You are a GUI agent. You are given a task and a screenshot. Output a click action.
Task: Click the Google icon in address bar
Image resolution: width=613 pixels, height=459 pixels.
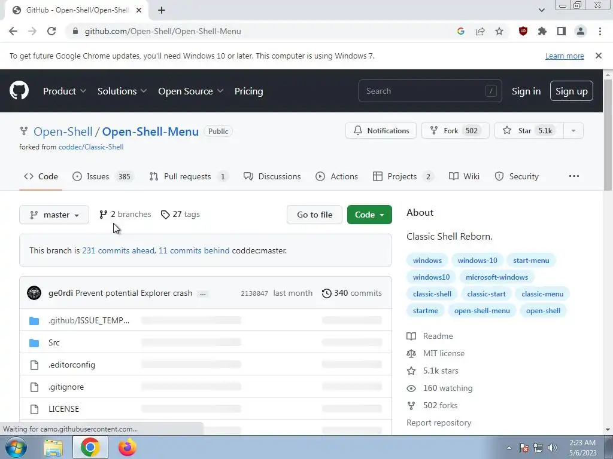pyautogui.click(x=460, y=31)
